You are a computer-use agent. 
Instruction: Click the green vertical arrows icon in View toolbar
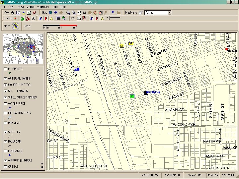point(29,13)
